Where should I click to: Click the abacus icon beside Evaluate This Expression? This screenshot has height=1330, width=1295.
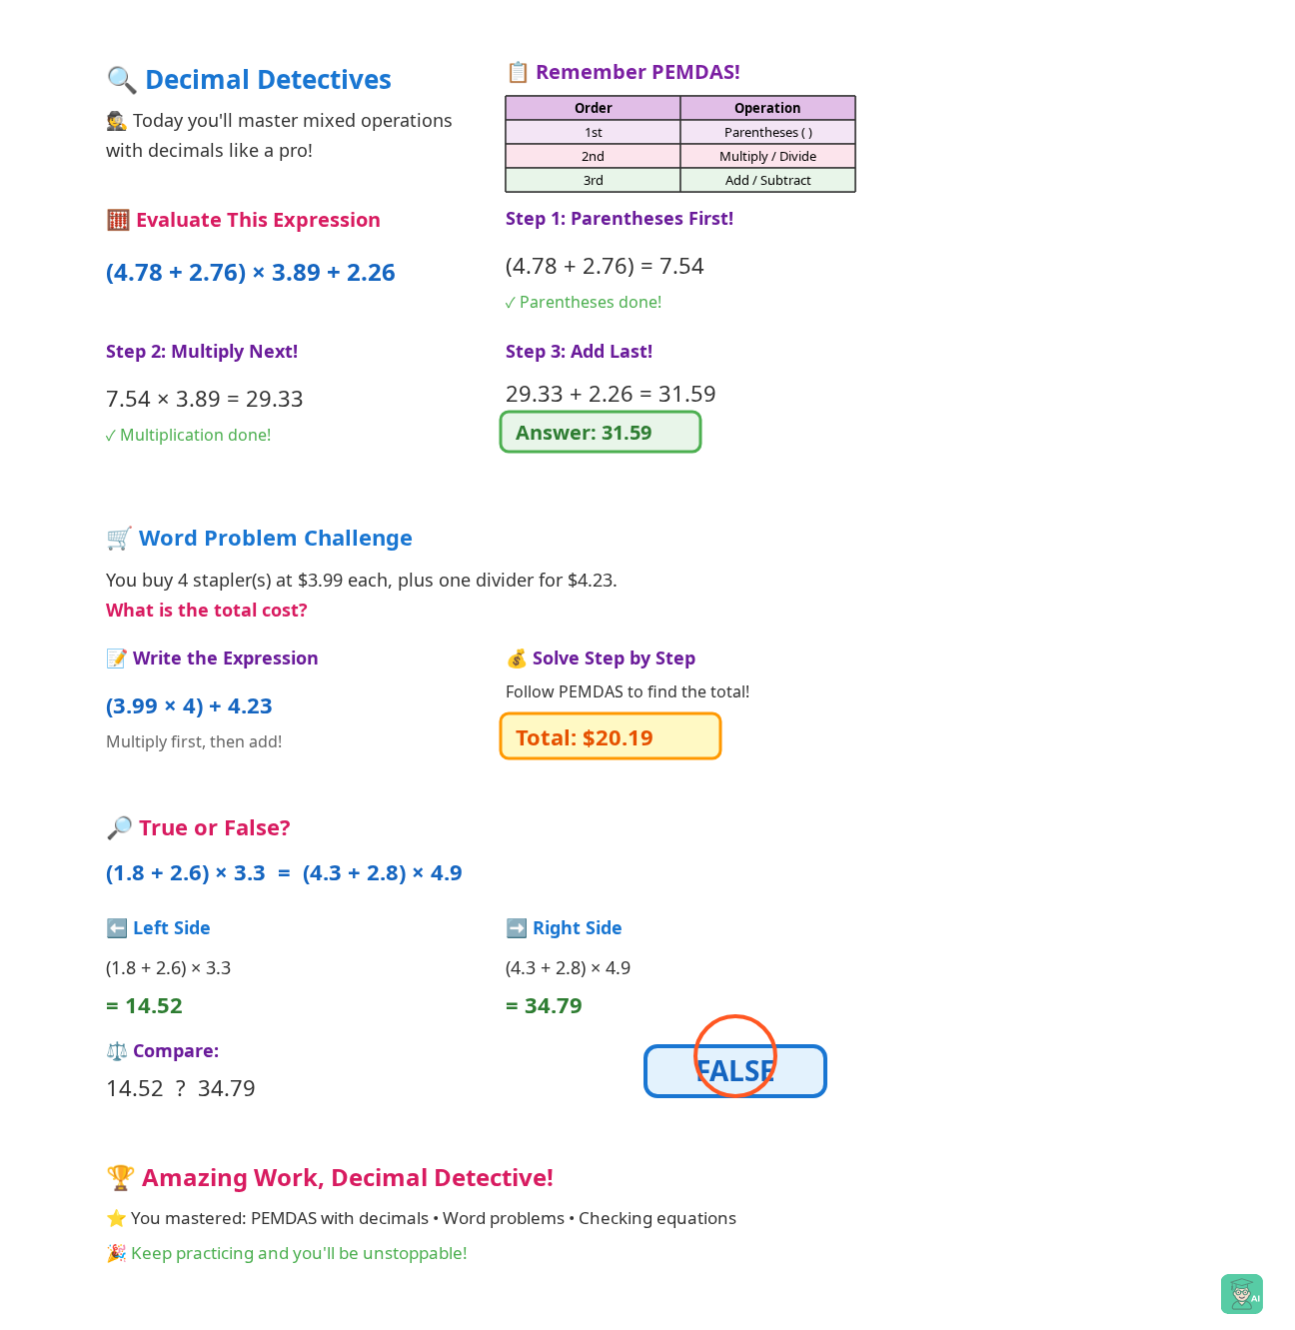[118, 220]
